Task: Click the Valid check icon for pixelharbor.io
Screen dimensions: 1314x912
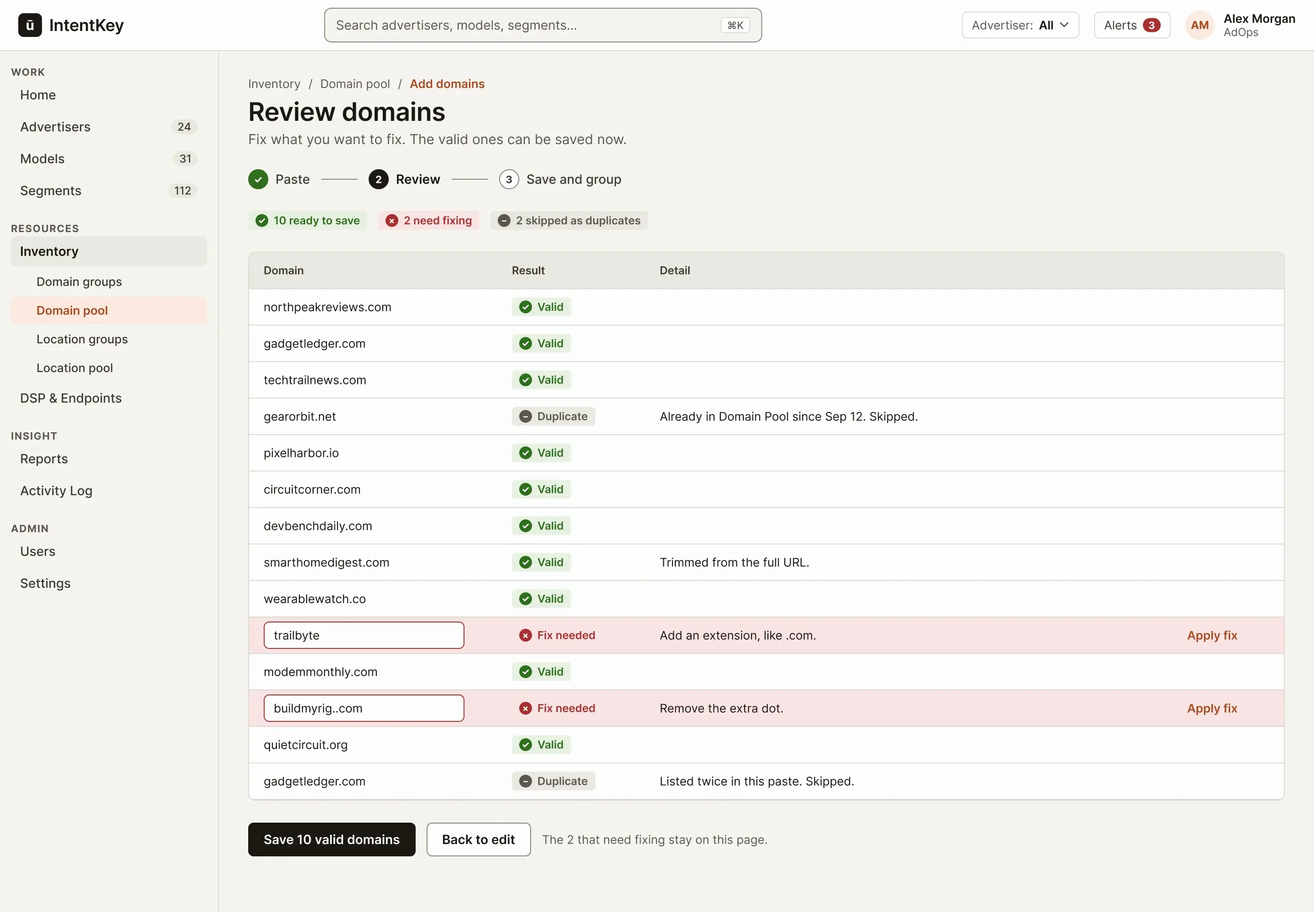Action: [525, 453]
